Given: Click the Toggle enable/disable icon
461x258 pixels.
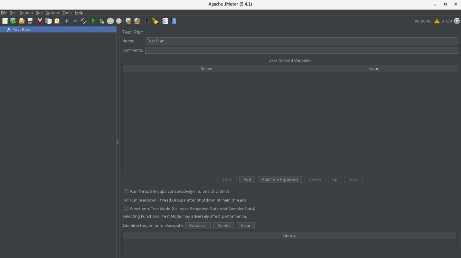Looking at the screenshot, I should click(x=84, y=21).
